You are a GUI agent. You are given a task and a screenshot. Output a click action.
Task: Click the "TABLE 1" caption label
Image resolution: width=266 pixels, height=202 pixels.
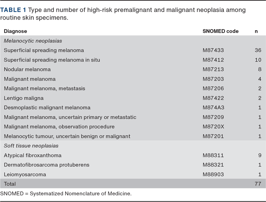pos(13,10)
